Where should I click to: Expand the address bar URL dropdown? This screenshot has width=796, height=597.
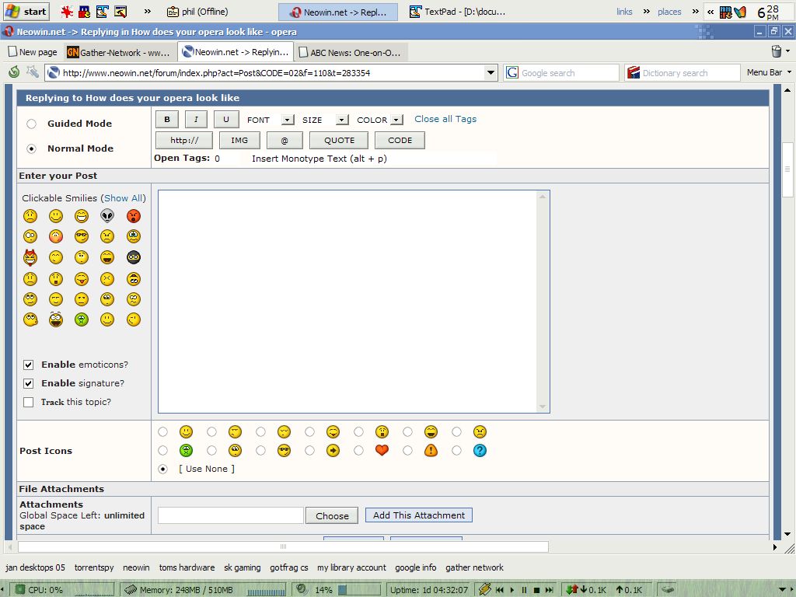tap(491, 72)
